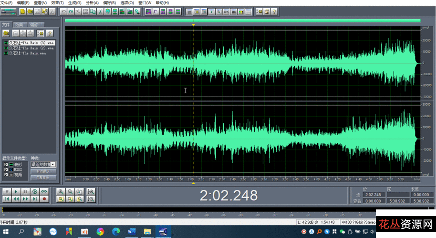Click the help question mark icon in file panel
This screenshot has height=238, width=436.
49,33
